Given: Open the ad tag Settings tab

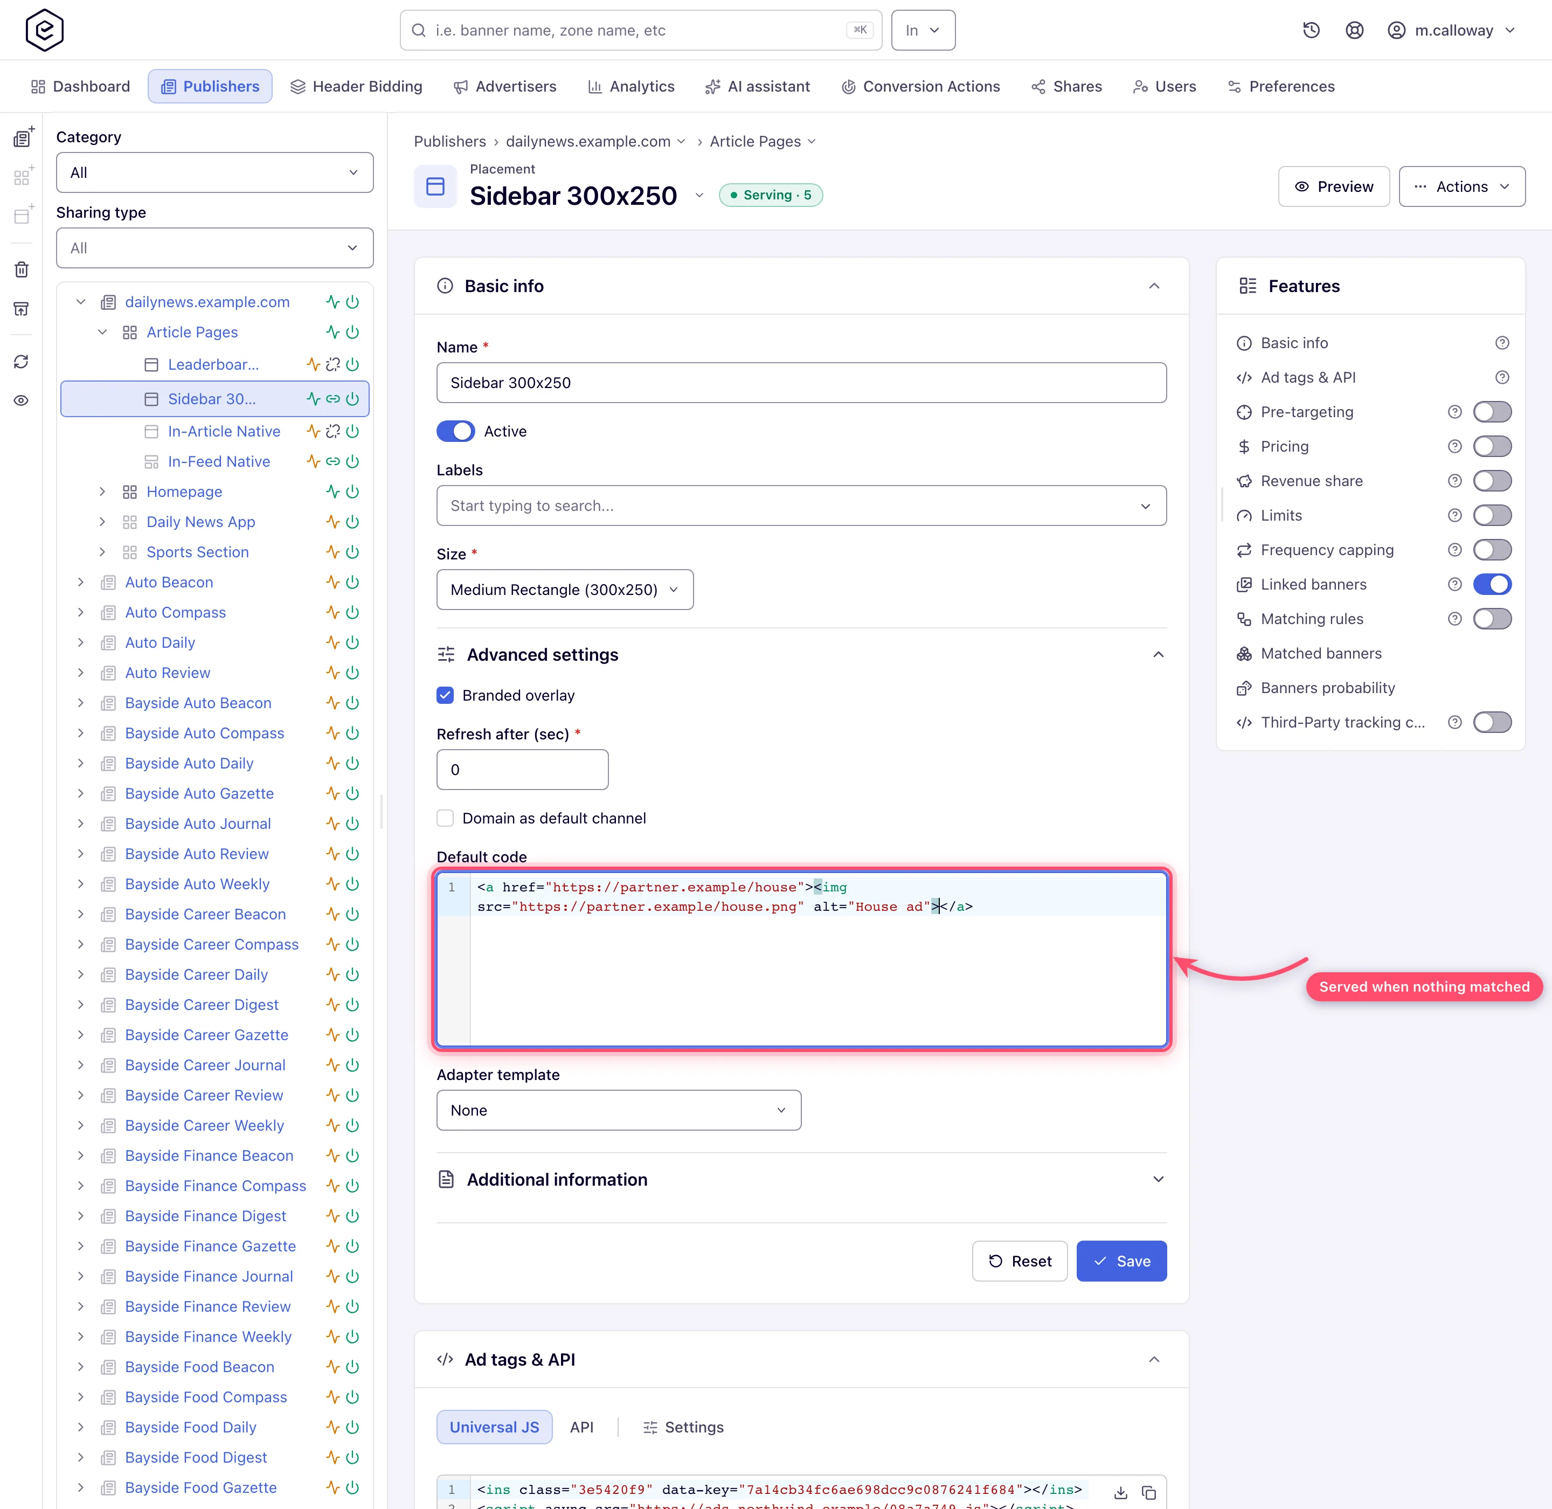Looking at the screenshot, I should point(683,1428).
